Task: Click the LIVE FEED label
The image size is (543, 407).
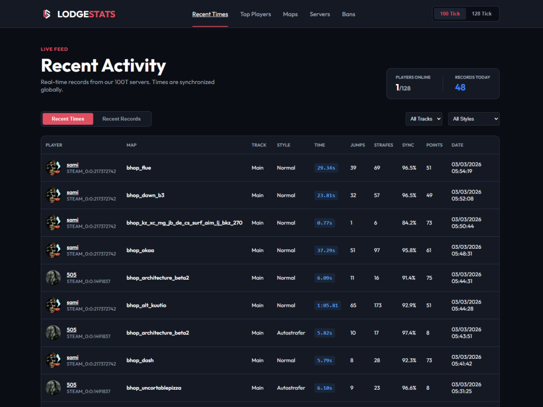Action: pyautogui.click(x=54, y=49)
